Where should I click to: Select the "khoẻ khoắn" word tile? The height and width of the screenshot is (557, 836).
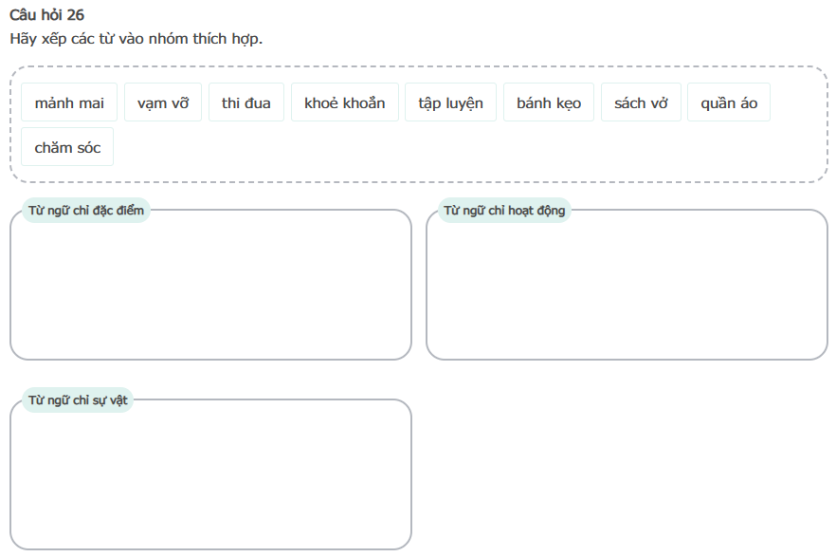tap(344, 102)
